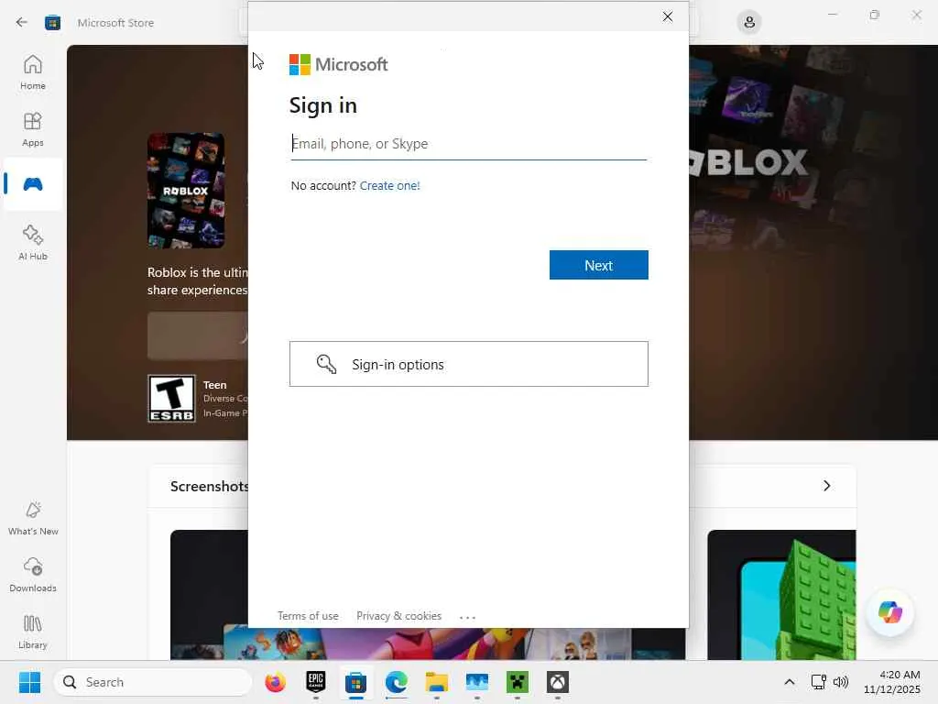The image size is (938, 704).
Task: Click Microsoft Store taskbar icon
Action: 356,682
